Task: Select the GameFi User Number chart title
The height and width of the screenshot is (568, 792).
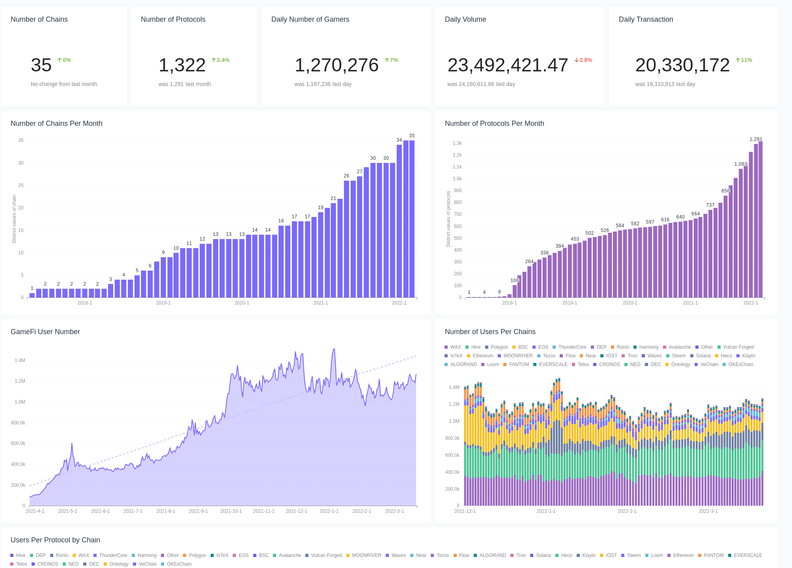Action: [45, 332]
